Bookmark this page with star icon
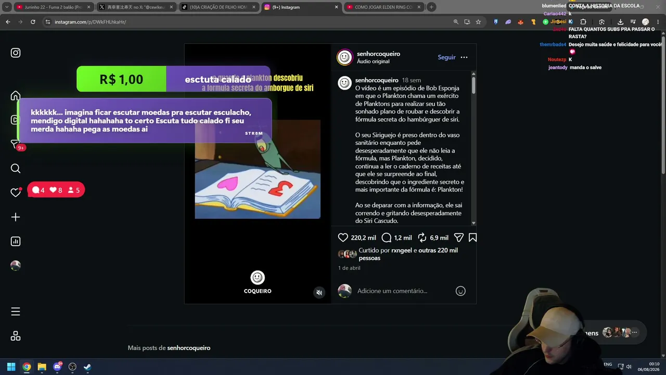666x375 pixels. [478, 22]
